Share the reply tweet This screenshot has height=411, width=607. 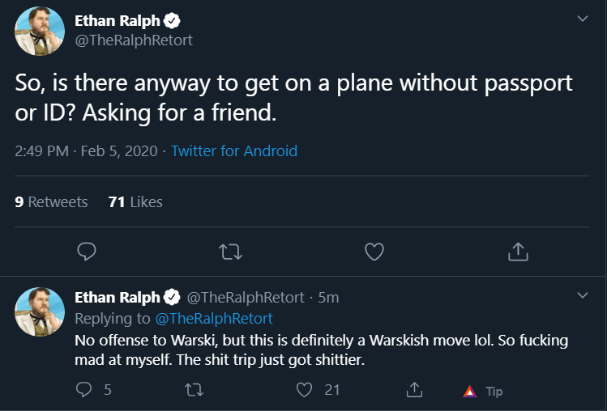coord(414,390)
